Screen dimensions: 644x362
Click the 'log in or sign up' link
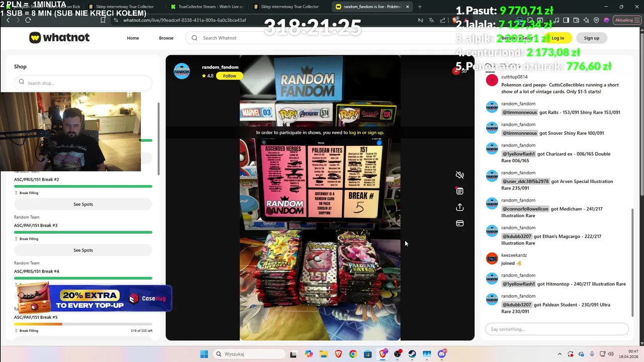pos(366,133)
